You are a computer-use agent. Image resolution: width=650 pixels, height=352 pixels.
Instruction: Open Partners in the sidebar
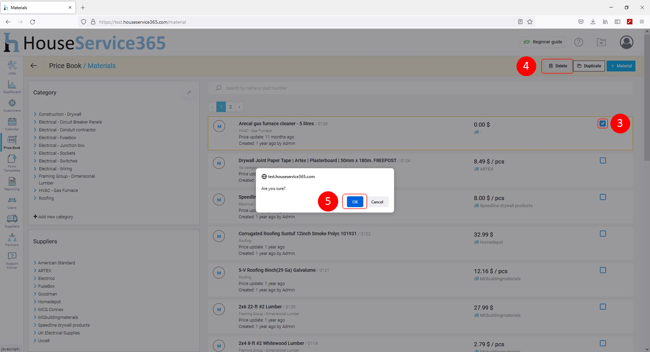12,239
